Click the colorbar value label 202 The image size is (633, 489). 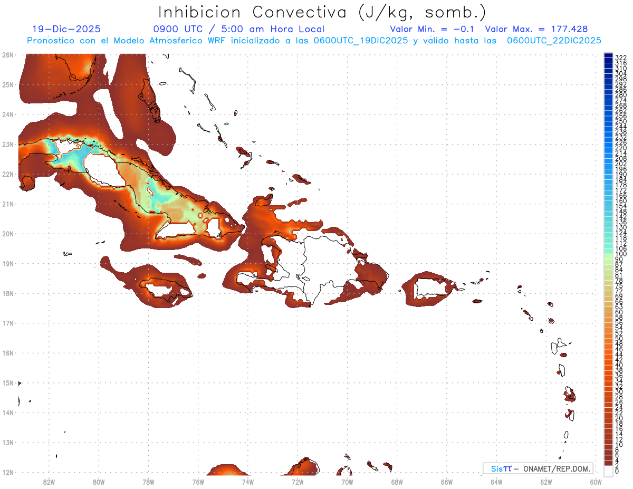point(620,164)
